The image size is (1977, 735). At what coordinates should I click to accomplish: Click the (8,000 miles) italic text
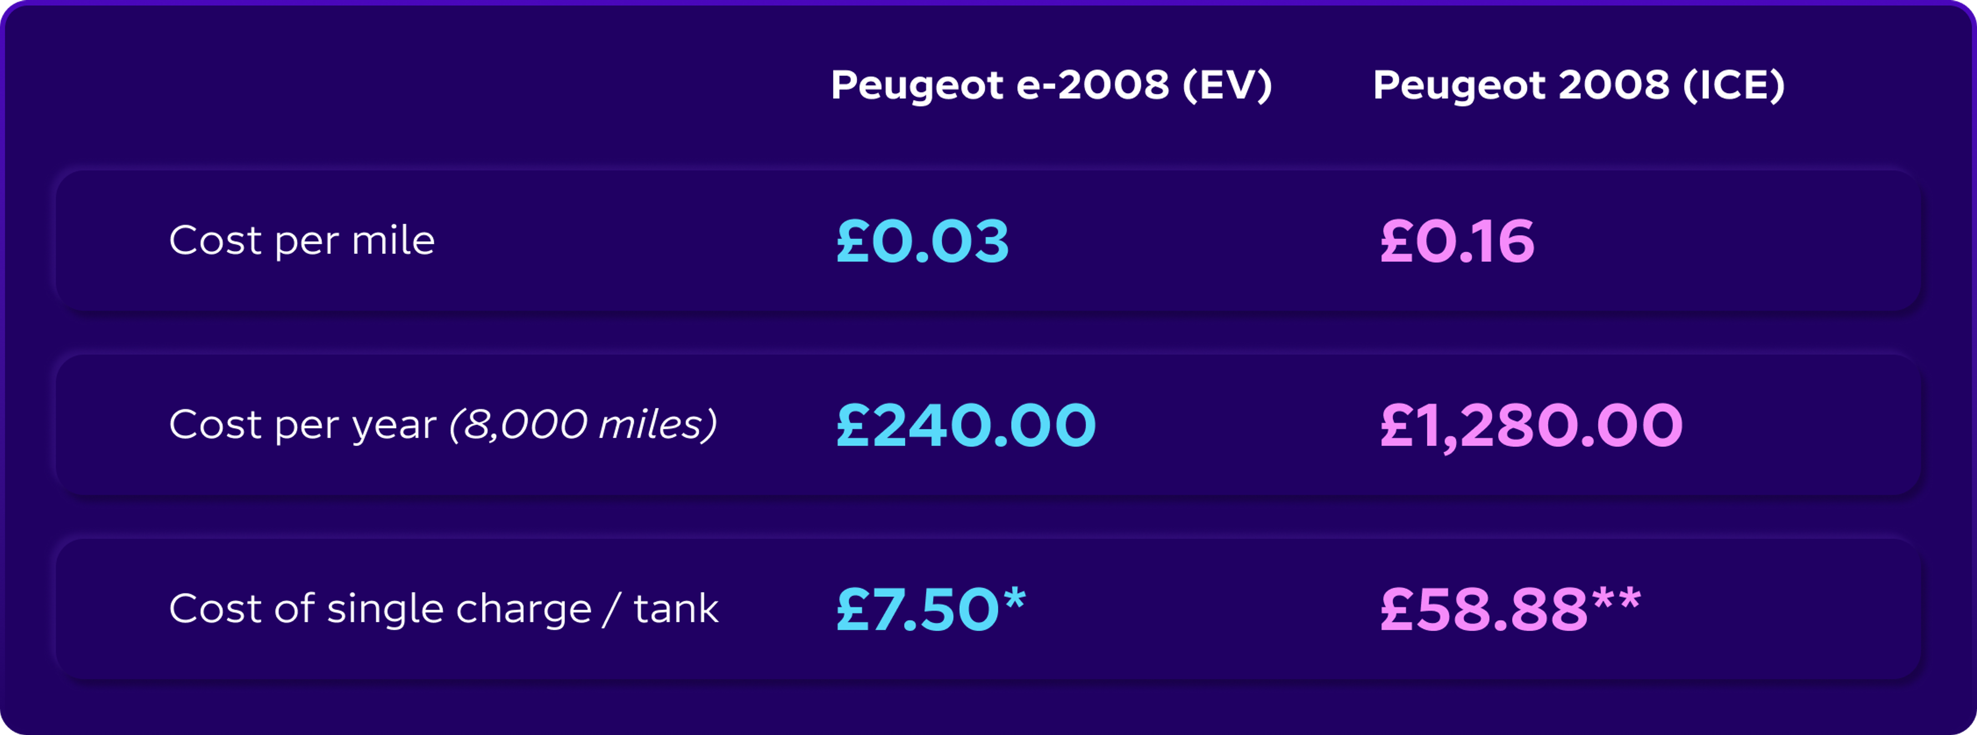tap(583, 424)
